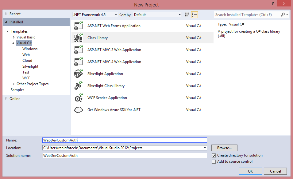The image size is (293, 179).
Task: Select Silverlight Class Library template name
Action: pos(106,86)
